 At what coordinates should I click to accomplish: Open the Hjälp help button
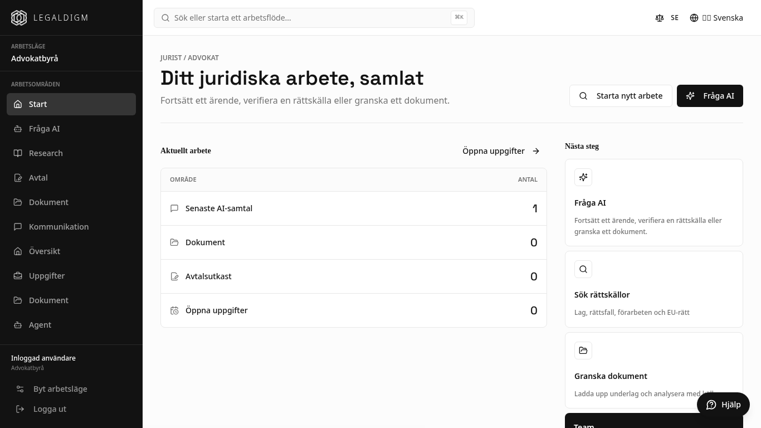[723, 405]
